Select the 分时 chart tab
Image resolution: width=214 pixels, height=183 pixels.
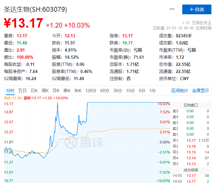click(x=10, y=91)
